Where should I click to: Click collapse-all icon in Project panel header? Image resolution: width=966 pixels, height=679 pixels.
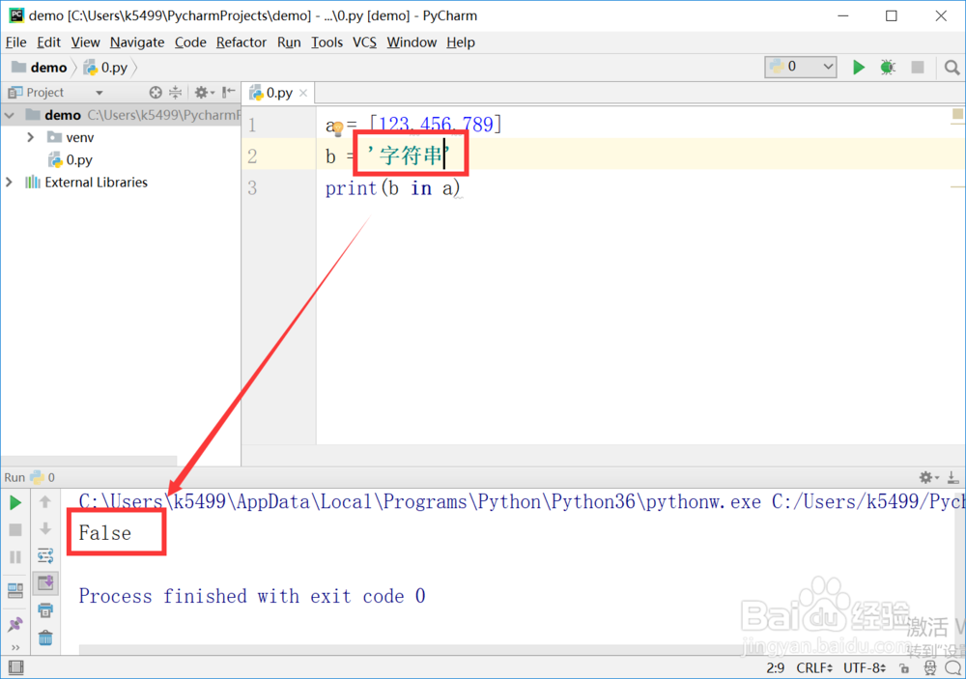176,93
